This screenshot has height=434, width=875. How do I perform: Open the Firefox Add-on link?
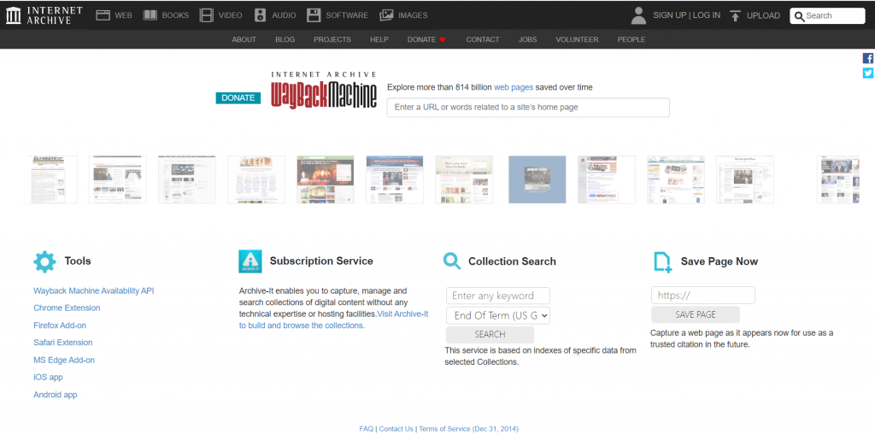click(x=60, y=325)
